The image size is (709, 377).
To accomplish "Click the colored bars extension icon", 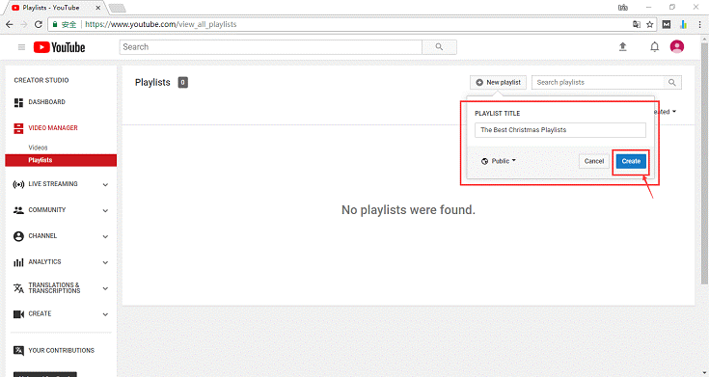I will [x=683, y=24].
